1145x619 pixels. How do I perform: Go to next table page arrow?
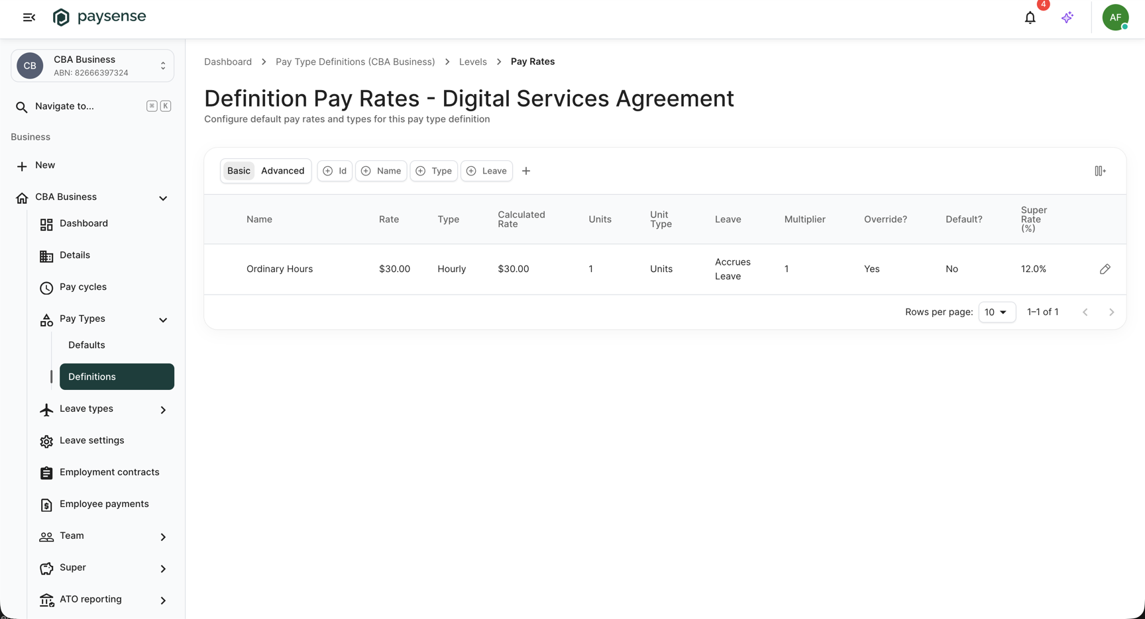1111,312
